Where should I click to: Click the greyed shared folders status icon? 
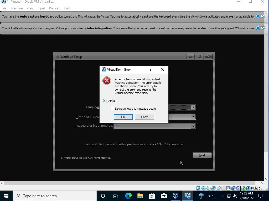223,188
